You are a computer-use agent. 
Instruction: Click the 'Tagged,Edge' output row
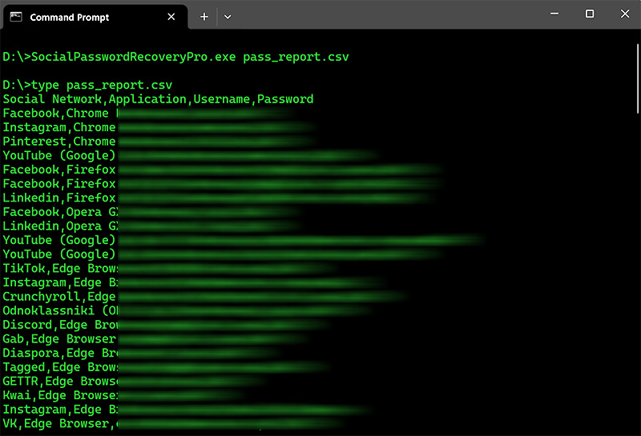(166, 367)
